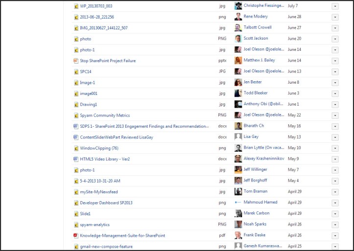Click Talbott Crowell's avatar photo

pos(238,28)
